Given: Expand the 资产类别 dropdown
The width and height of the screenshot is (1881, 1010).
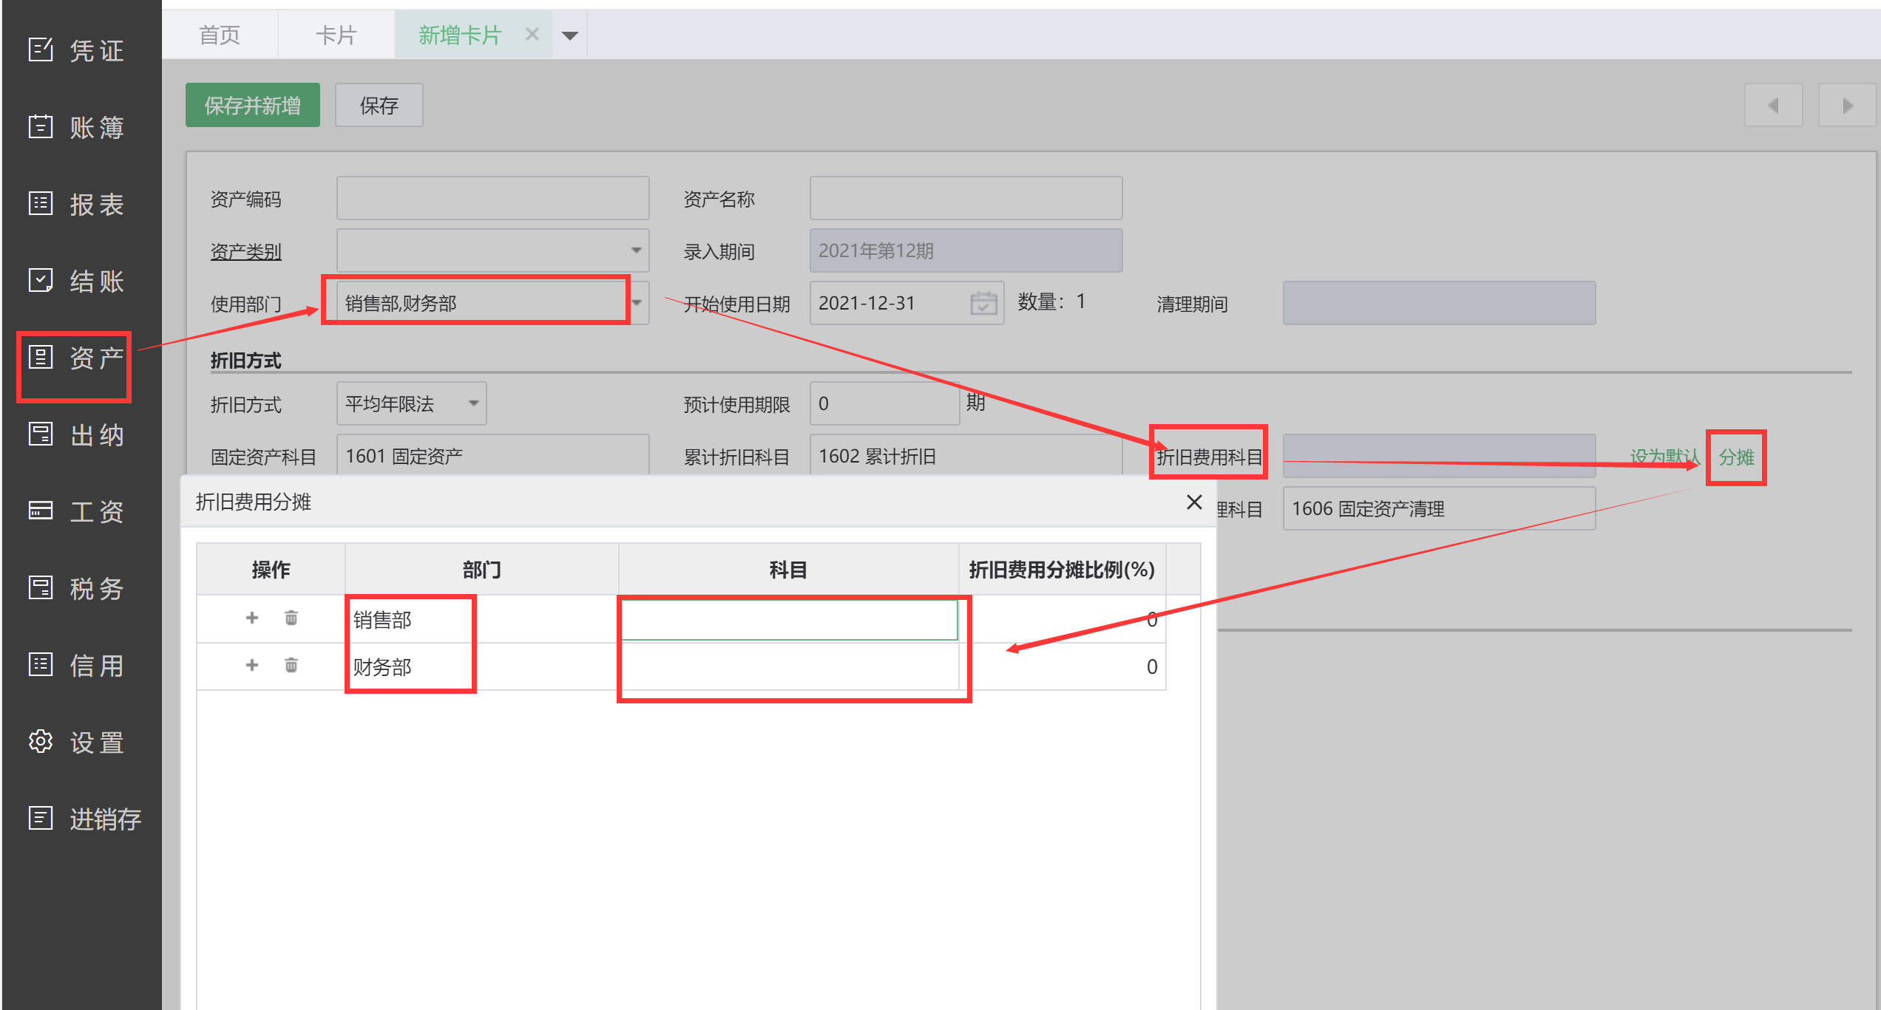Looking at the screenshot, I should pyautogui.click(x=636, y=250).
